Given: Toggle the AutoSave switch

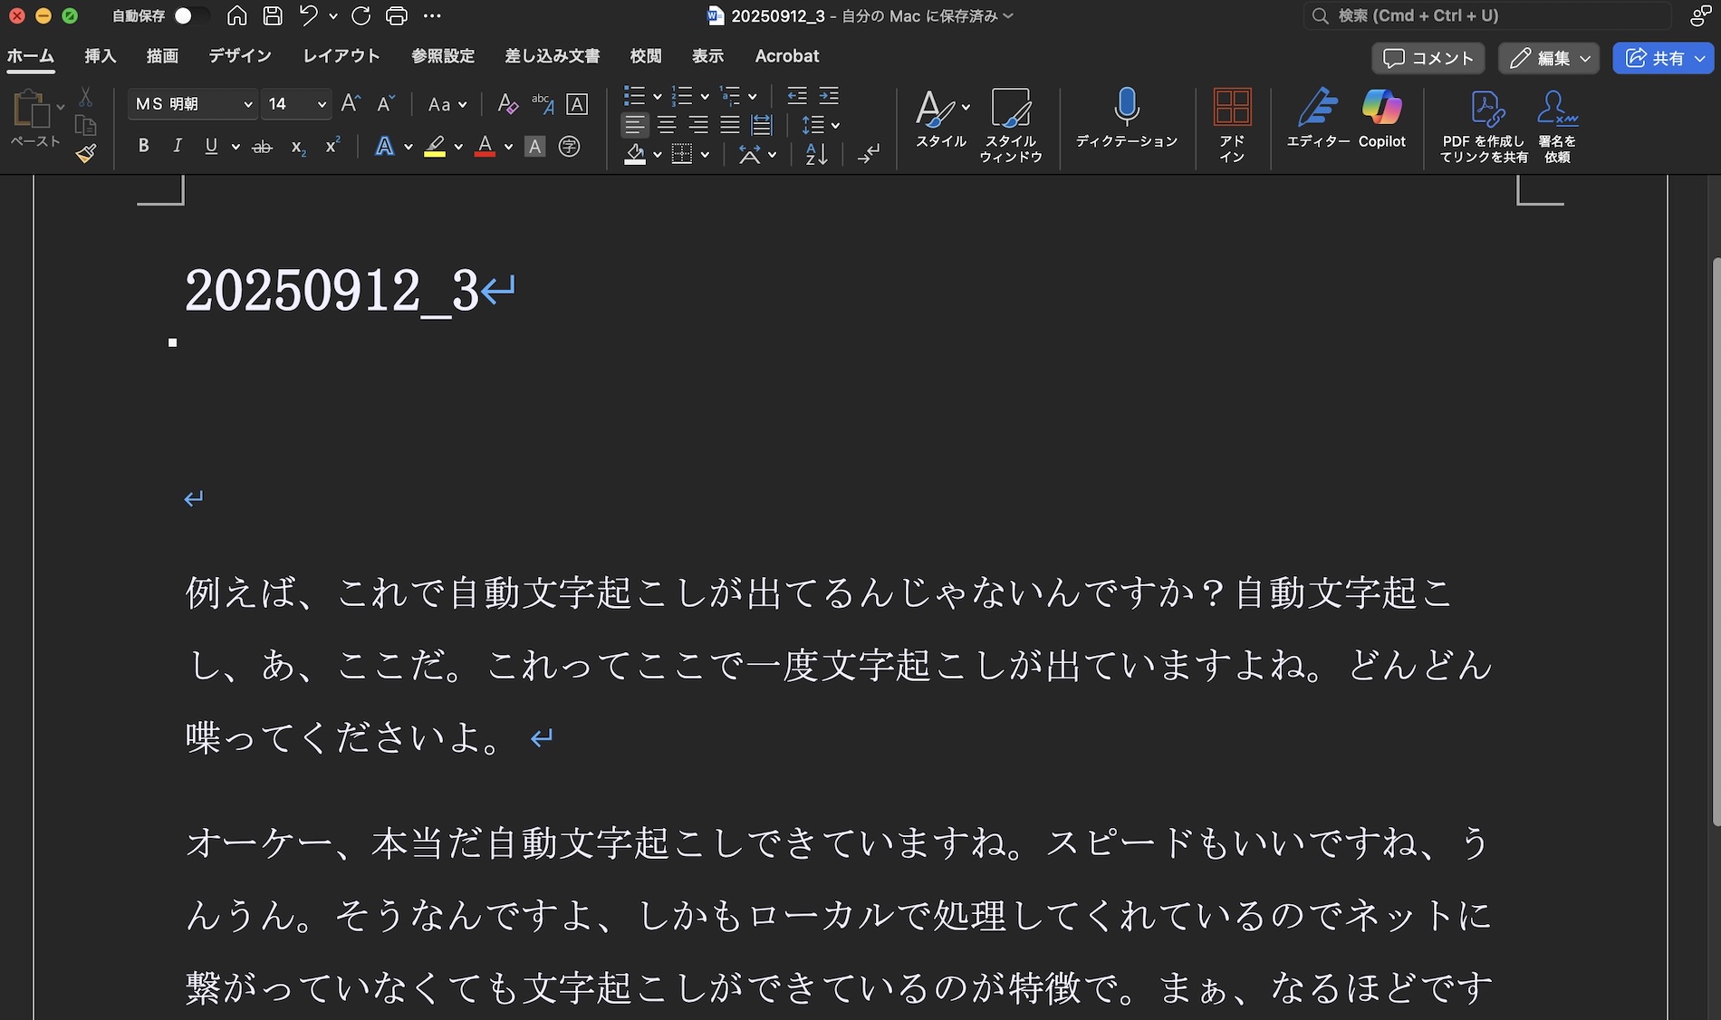Looking at the screenshot, I should [x=188, y=15].
